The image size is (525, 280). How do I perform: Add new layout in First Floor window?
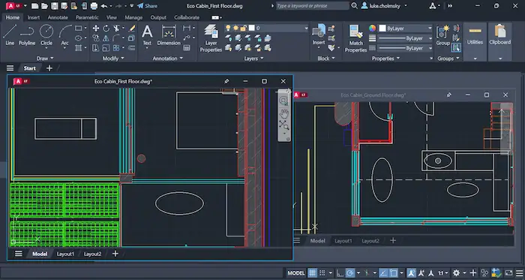click(115, 254)
